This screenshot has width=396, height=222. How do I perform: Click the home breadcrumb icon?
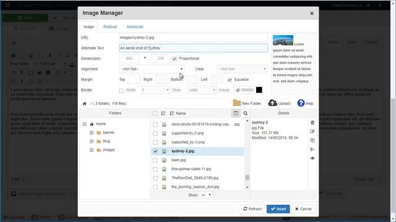pos(85,104)
